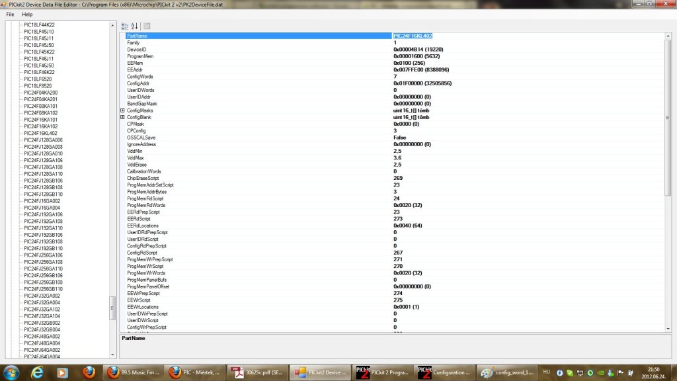Click the VddMin value 2,5
The image size is (677, 381).
coord(397,151)
